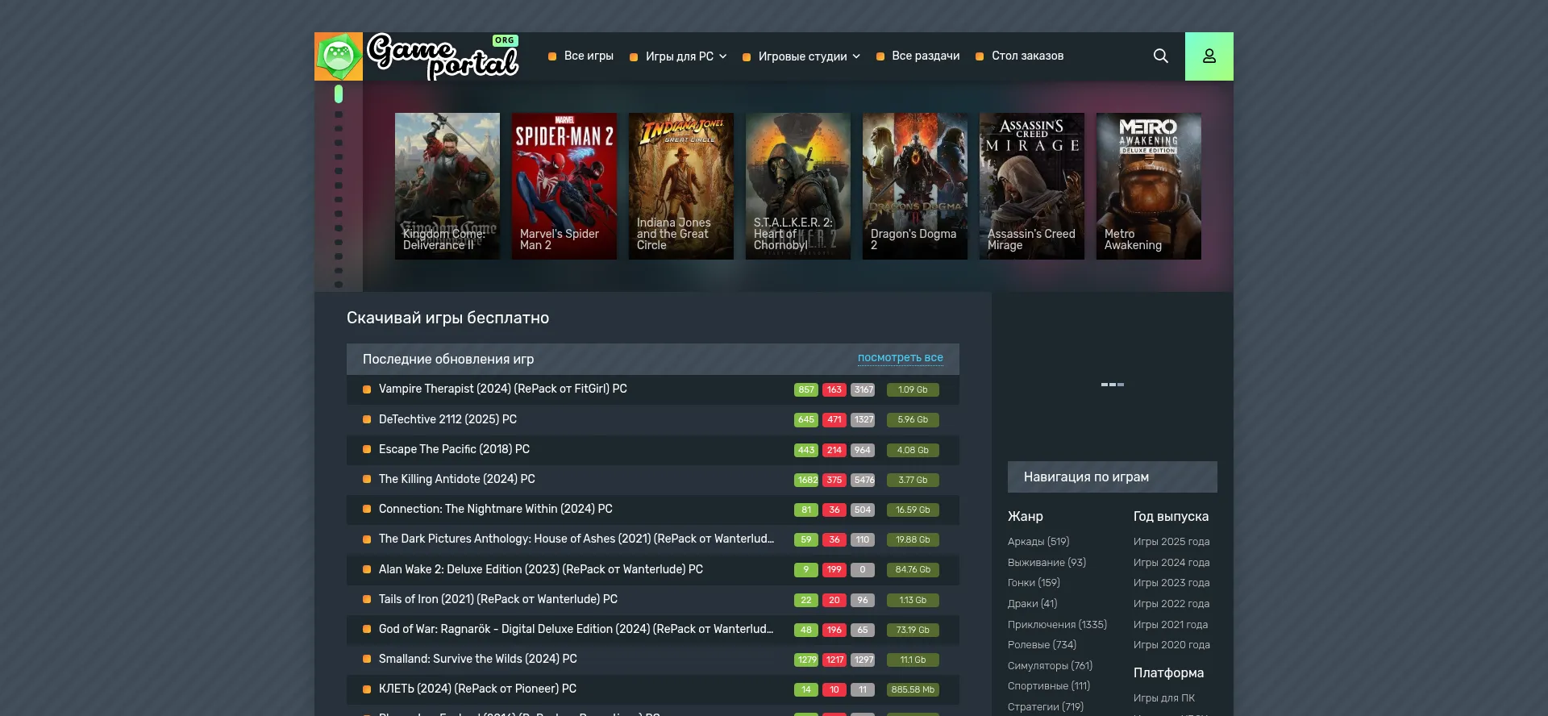Image resolution: width=1548 pixels, height=716 pixels.
Task: Open The Dark Pictures Anthology House of Ashes
Action: pos(576,539)
